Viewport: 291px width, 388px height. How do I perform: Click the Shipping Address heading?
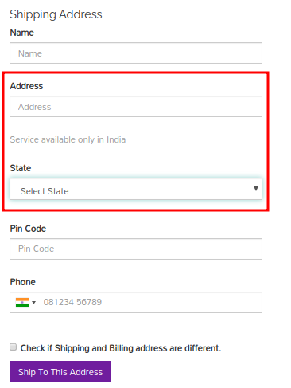56,14
